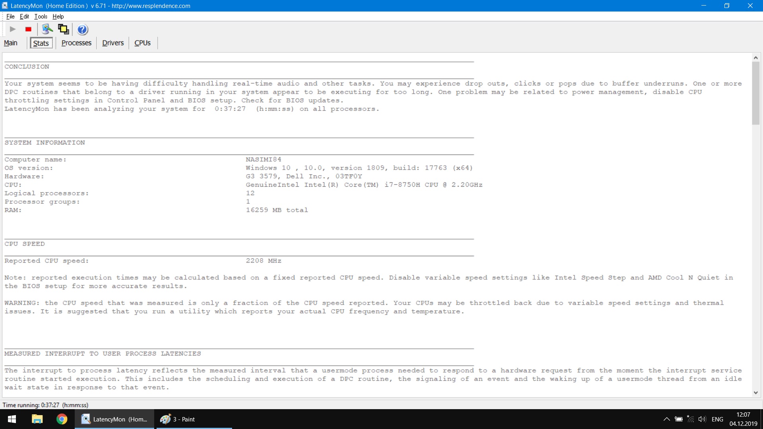
Task: Open Chrome from the taskbar
Action: [62, 419]
